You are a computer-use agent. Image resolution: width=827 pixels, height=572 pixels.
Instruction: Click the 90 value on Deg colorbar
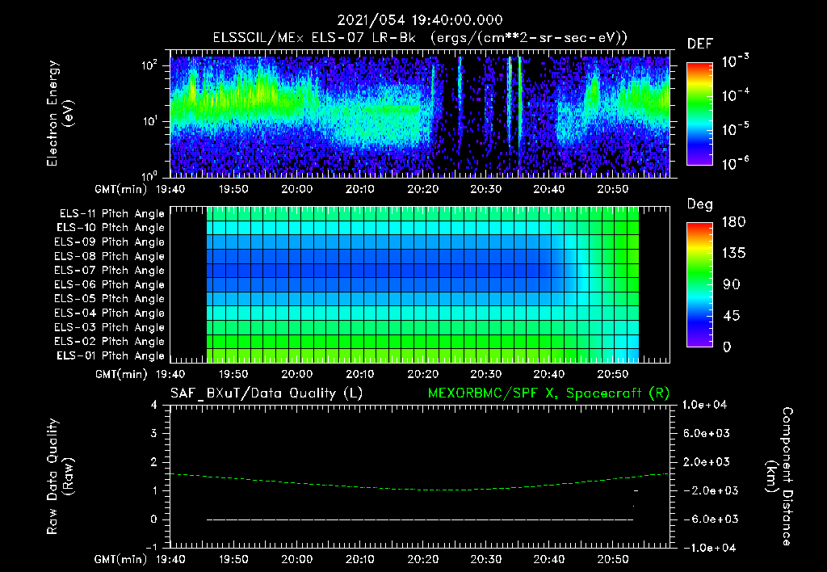(x=732, y=284)
